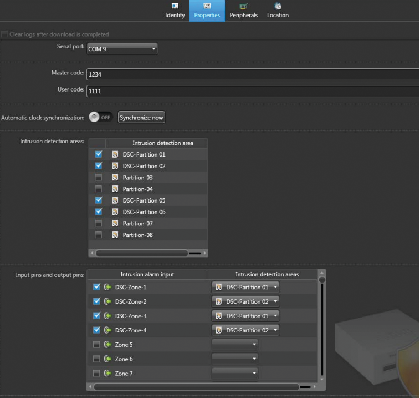Image resolution: width=420 pixels, height=398 pixels.
Task: Expand the DSC-Zone-3 intrusion area dropdown
Action: (x=245, y=316)
